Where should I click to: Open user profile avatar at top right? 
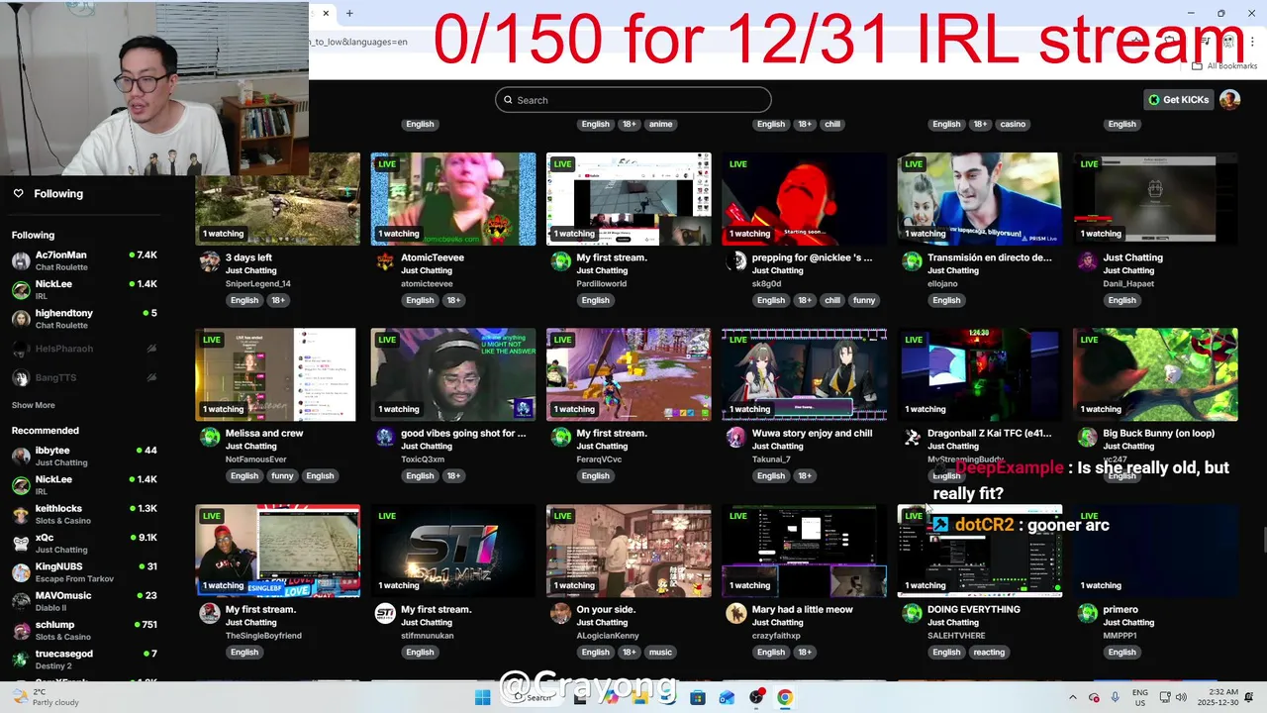tap(1229, 99)
